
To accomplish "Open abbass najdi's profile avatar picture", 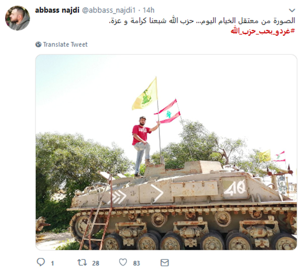I will [18, 18].
